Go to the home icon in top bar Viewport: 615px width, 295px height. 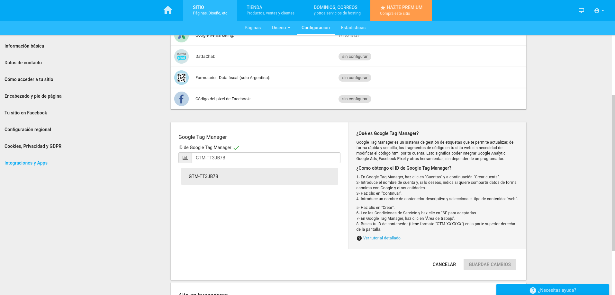[x=168, y=10]
